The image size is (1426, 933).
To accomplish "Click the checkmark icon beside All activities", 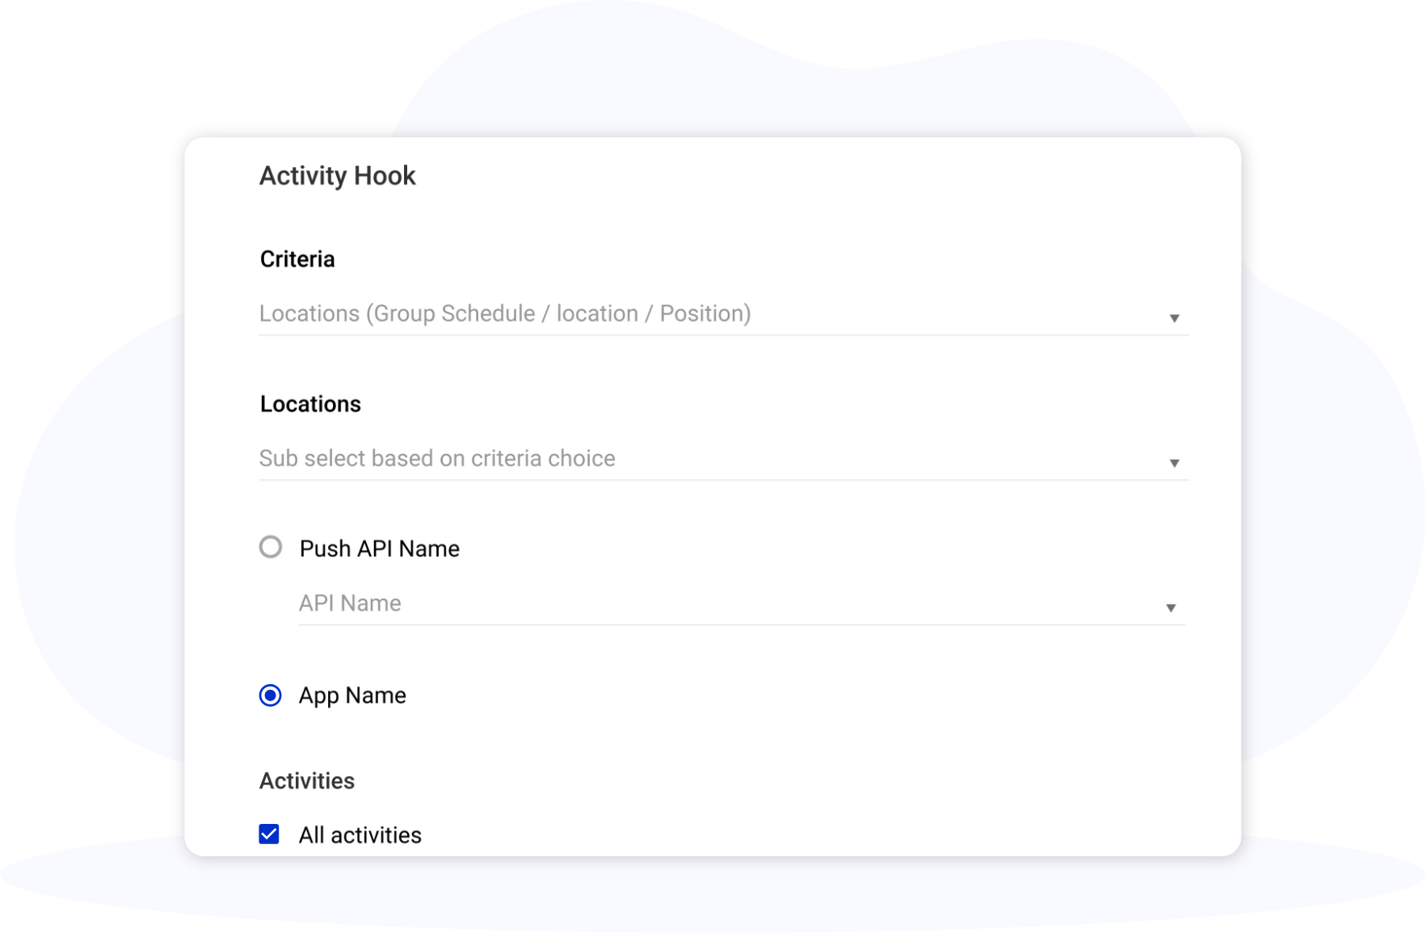I will (269, 834).
